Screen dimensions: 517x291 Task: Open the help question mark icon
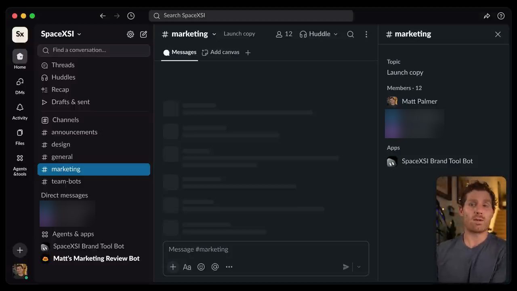tap(501, 16)
